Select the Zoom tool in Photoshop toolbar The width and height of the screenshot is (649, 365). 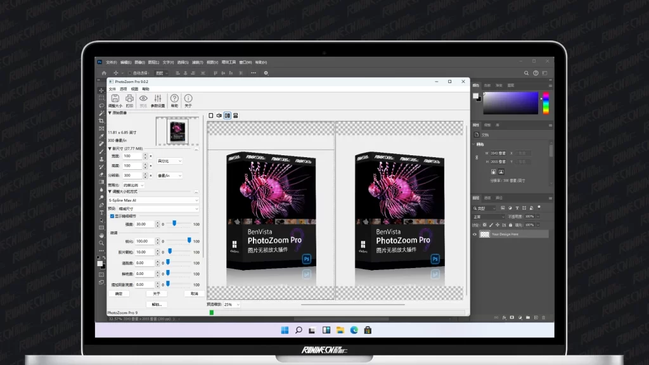pyautogui.click(x=101, y=243)
